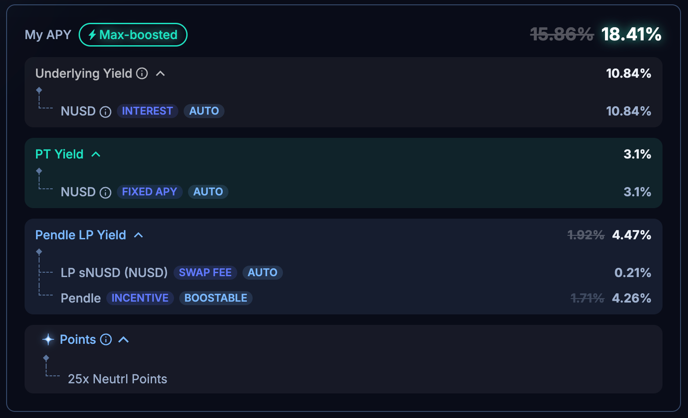
Task: Click the Max-boosted badge
Action: [x=133, y=35]
